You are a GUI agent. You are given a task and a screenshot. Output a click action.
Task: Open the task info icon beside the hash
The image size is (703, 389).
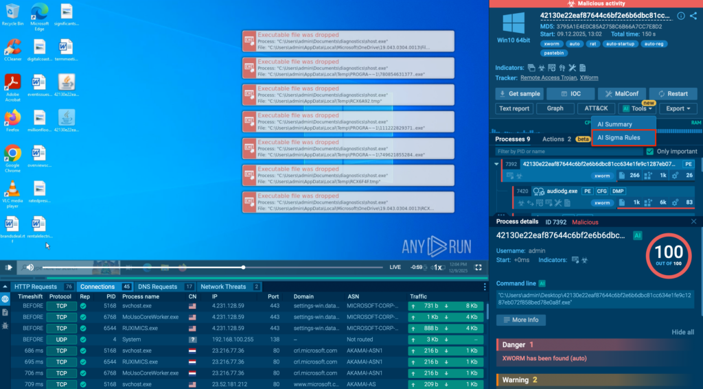pyautogui.click(x=680, y=16)
